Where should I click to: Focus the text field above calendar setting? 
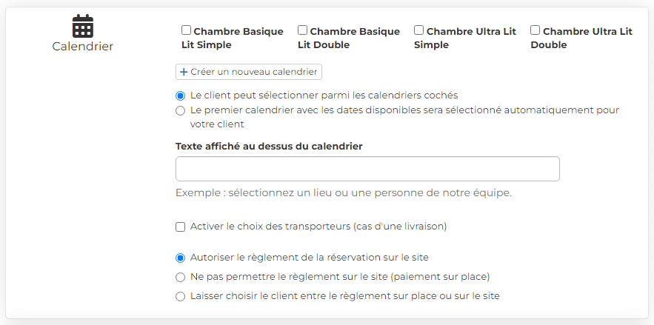point(367,169)
